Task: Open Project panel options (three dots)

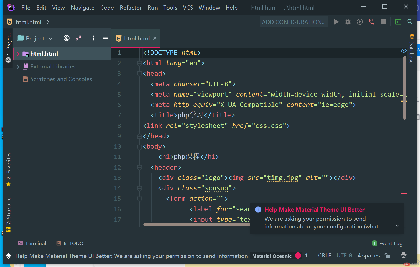Action: [93, 38]
